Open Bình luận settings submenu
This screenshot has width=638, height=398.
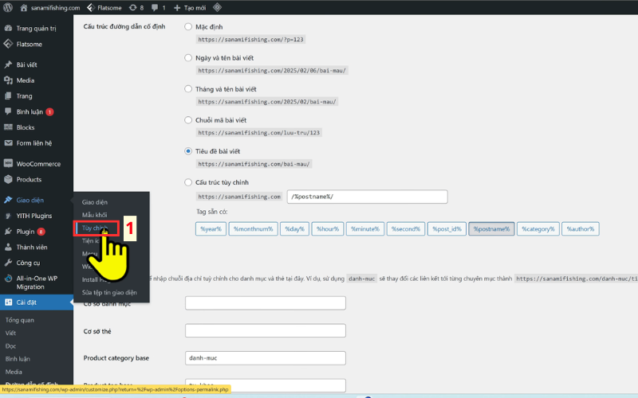18,359
